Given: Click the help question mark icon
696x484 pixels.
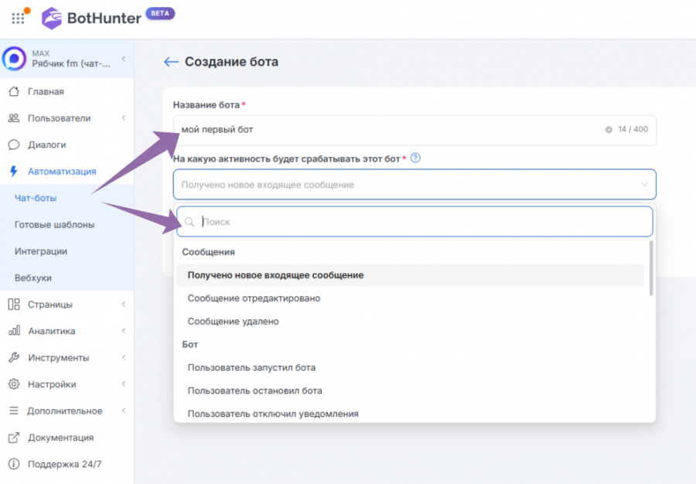Looking at the screenshot, I should pos(415,158).
